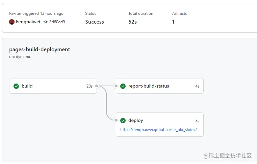This screenshot has width=257, height=164.
Task: Click the Artifacts count 1
Action: (173, 22)
